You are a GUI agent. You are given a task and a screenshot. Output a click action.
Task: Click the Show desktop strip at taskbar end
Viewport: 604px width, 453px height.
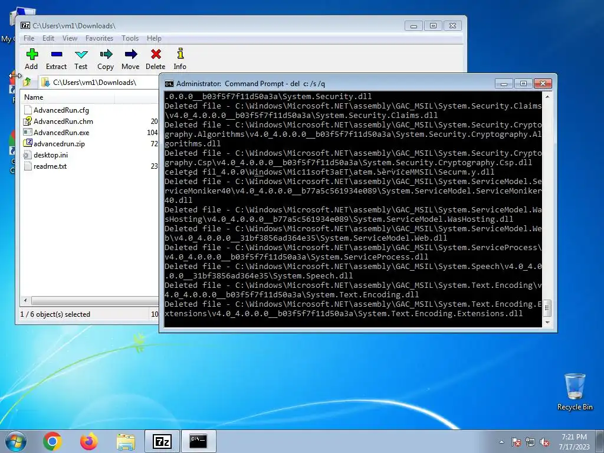600,441
